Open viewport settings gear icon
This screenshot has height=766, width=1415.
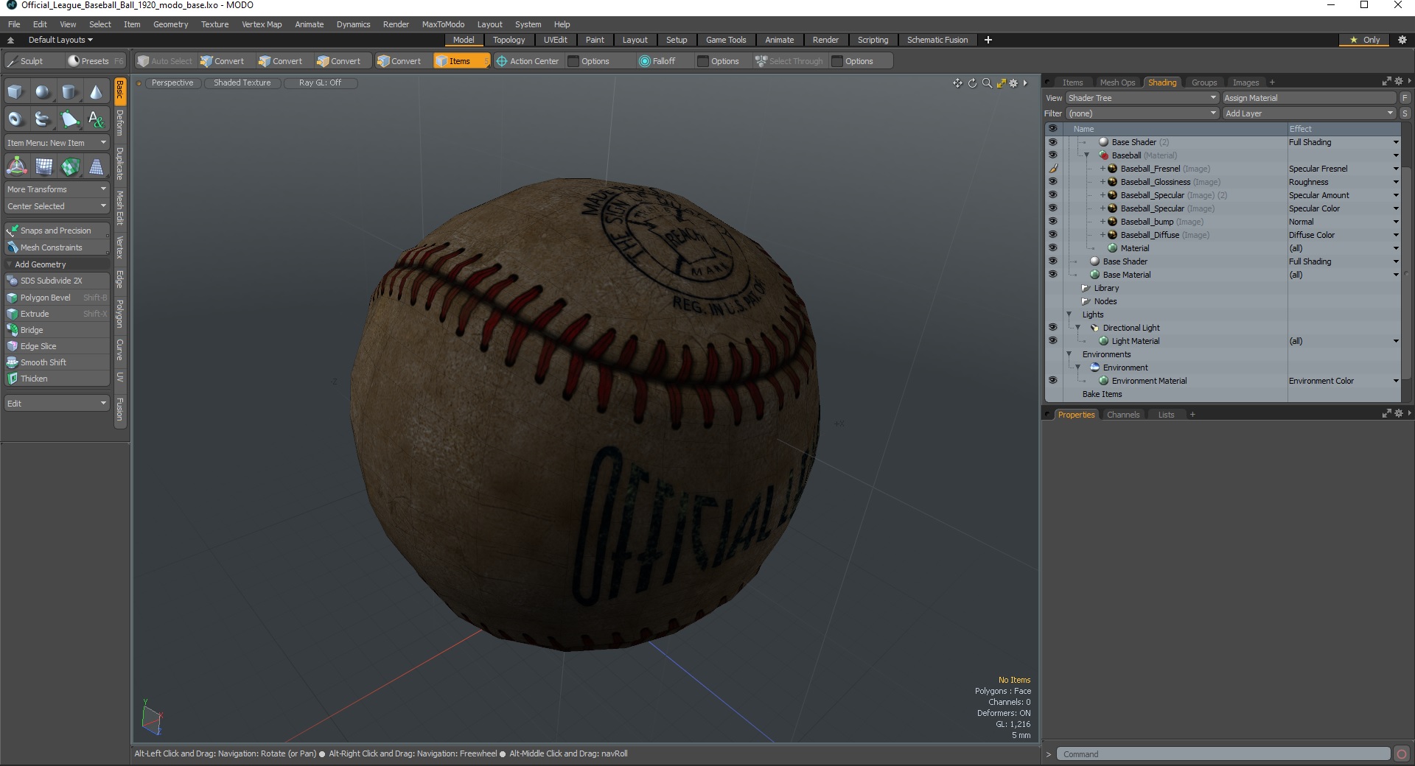pos(1013,83)
